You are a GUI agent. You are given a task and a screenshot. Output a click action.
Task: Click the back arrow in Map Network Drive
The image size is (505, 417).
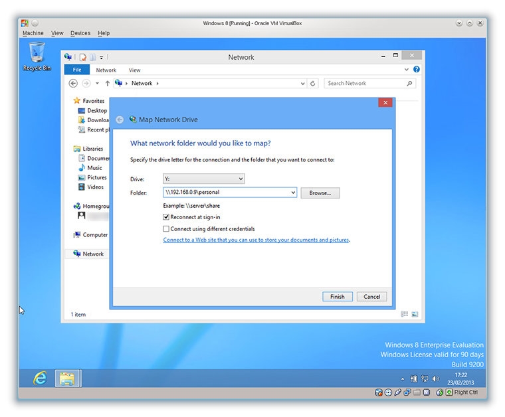click(x=120, y=120)
